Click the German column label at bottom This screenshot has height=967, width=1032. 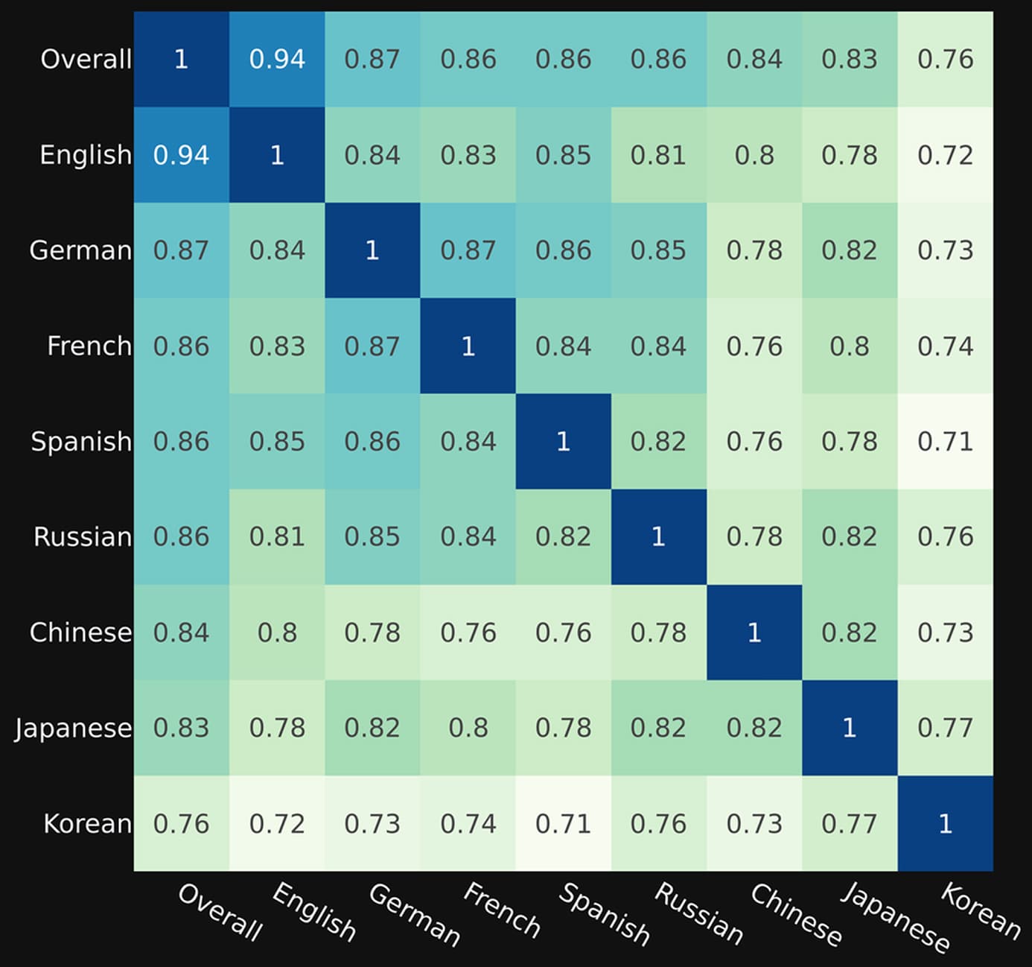point(414,914)
